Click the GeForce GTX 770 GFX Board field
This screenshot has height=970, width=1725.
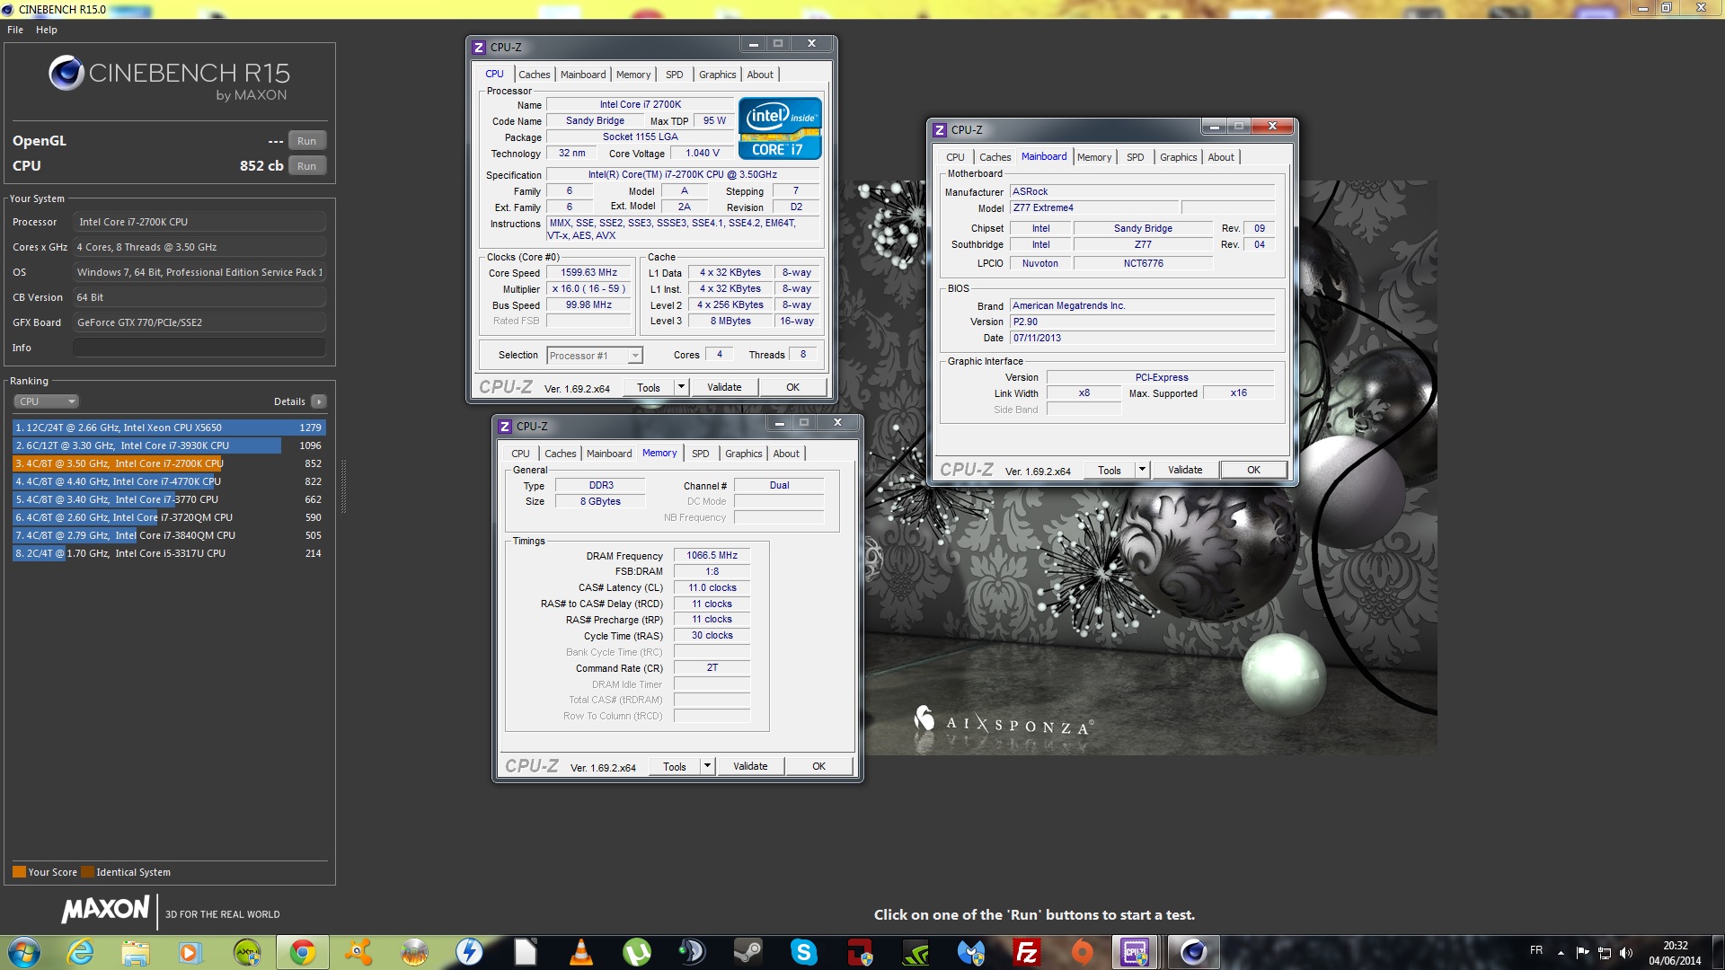coord(199,322)
